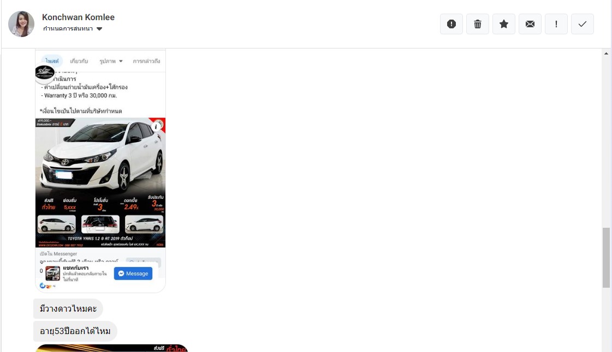The image size is (612, 352).
Task: Select การกล่าวถึง tab in shared preview
Action: pyautogui.click(x=146, y=61)
